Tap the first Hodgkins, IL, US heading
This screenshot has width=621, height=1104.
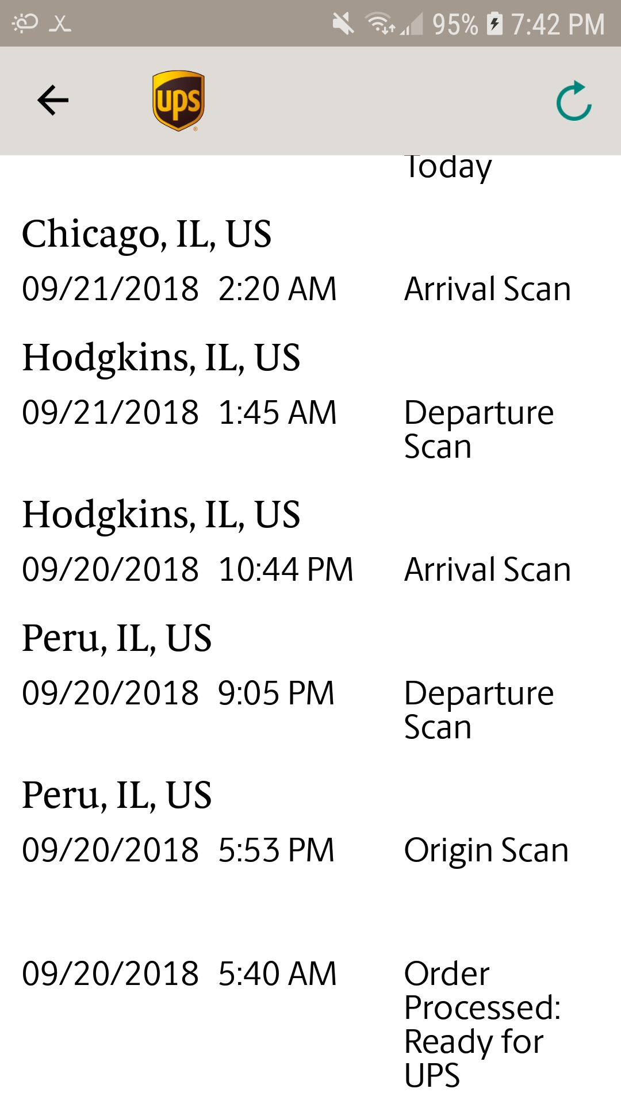tap(161, 358)
